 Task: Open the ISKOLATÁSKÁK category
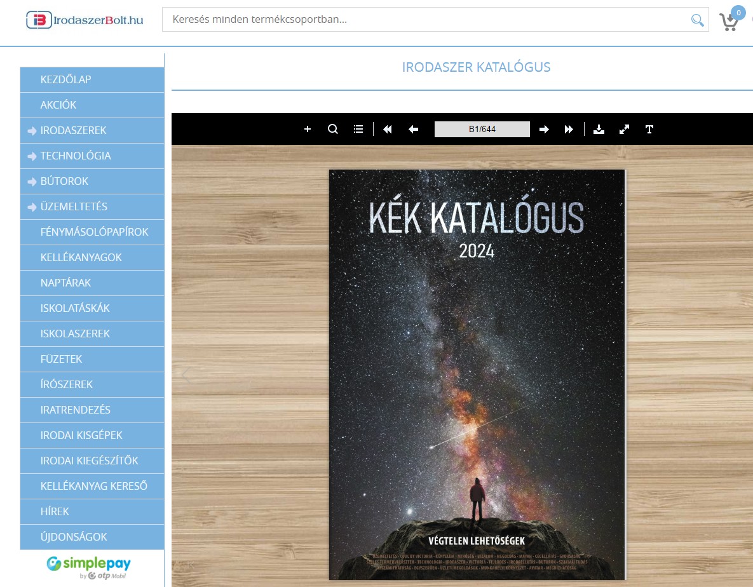(92, 309)
